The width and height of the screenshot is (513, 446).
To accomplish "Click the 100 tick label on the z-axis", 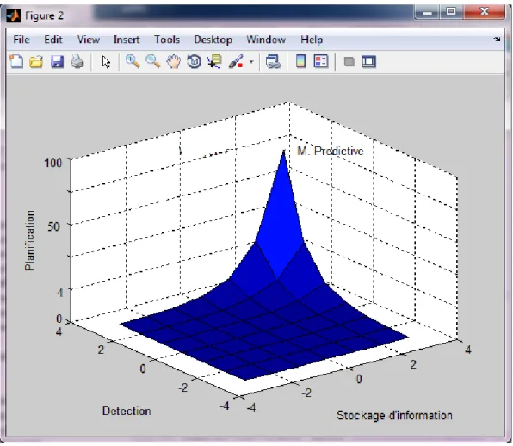I will pyautogui.click(x=53, y=163).
